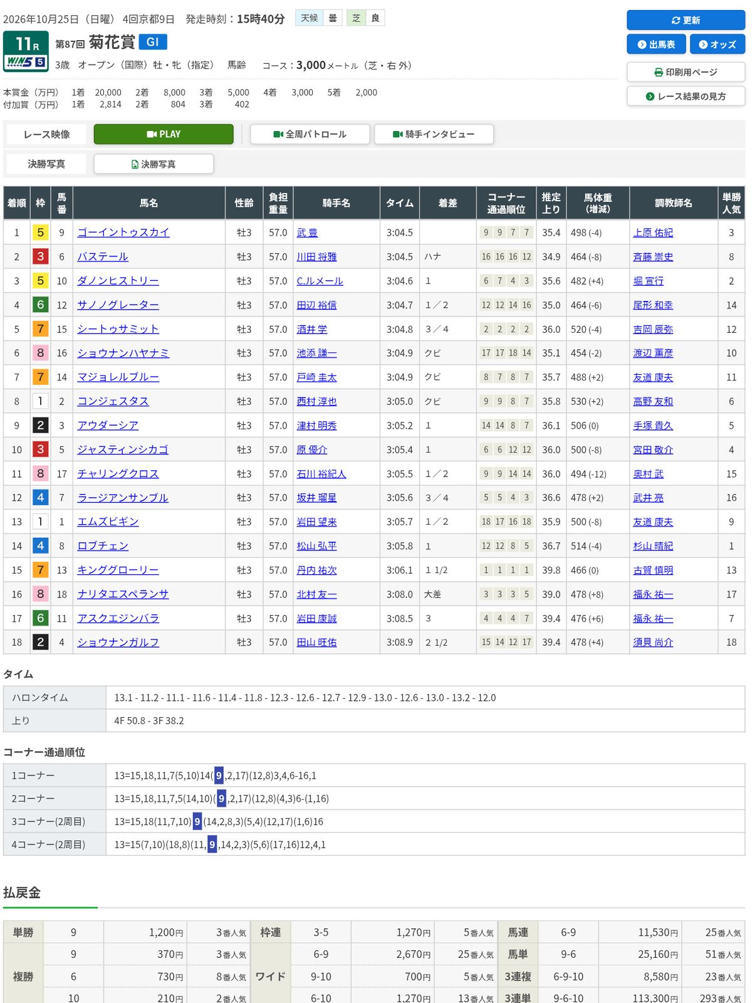Open horse キンググローリー profile
755x1003 pixels.
pos(118,570)
